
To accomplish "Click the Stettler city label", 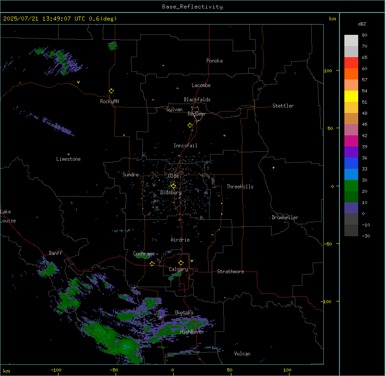I will pos(283,106).
